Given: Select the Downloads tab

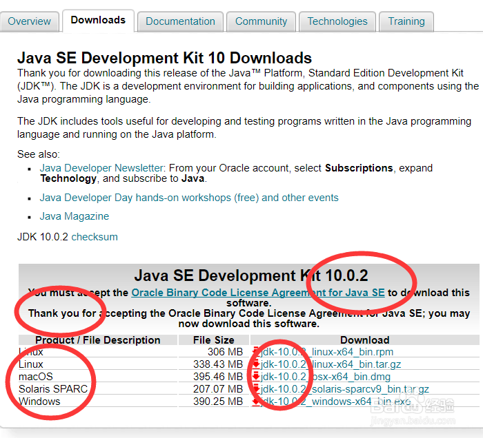Looking at the screenshot, I should tap(98, 20).
